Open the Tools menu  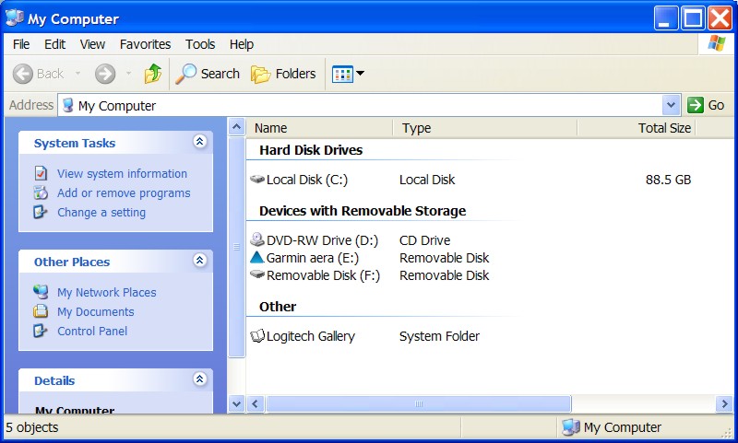pos(200,44)
